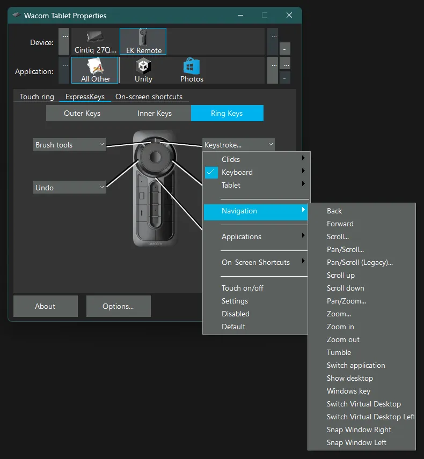424x459 pixels.
Task: Select Scroll up menu entry
Action: point(362,275)
